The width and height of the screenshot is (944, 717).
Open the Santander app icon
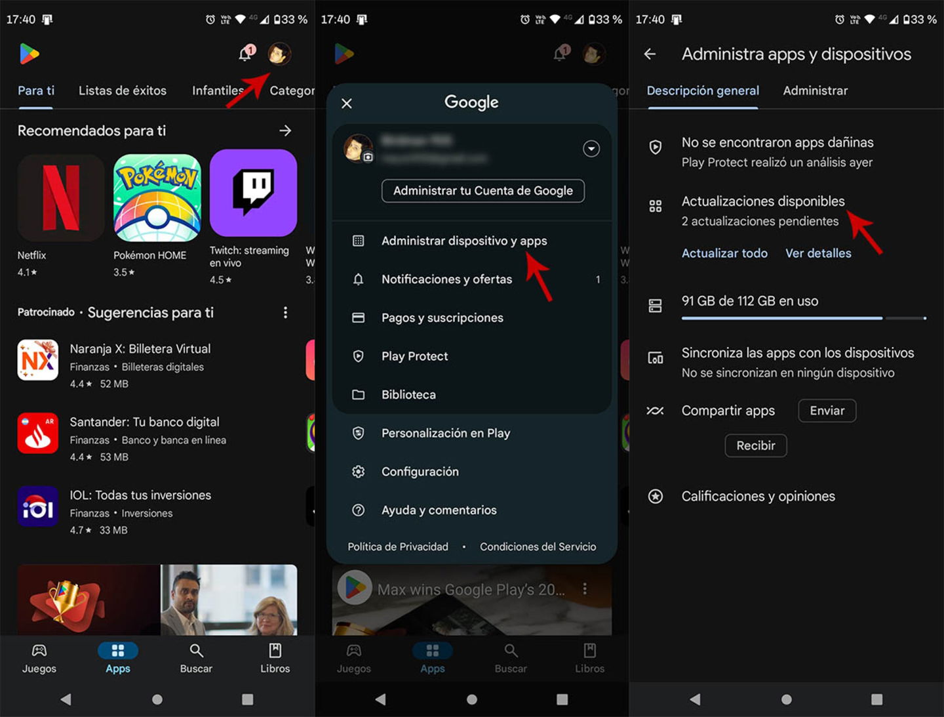[38, 433]
